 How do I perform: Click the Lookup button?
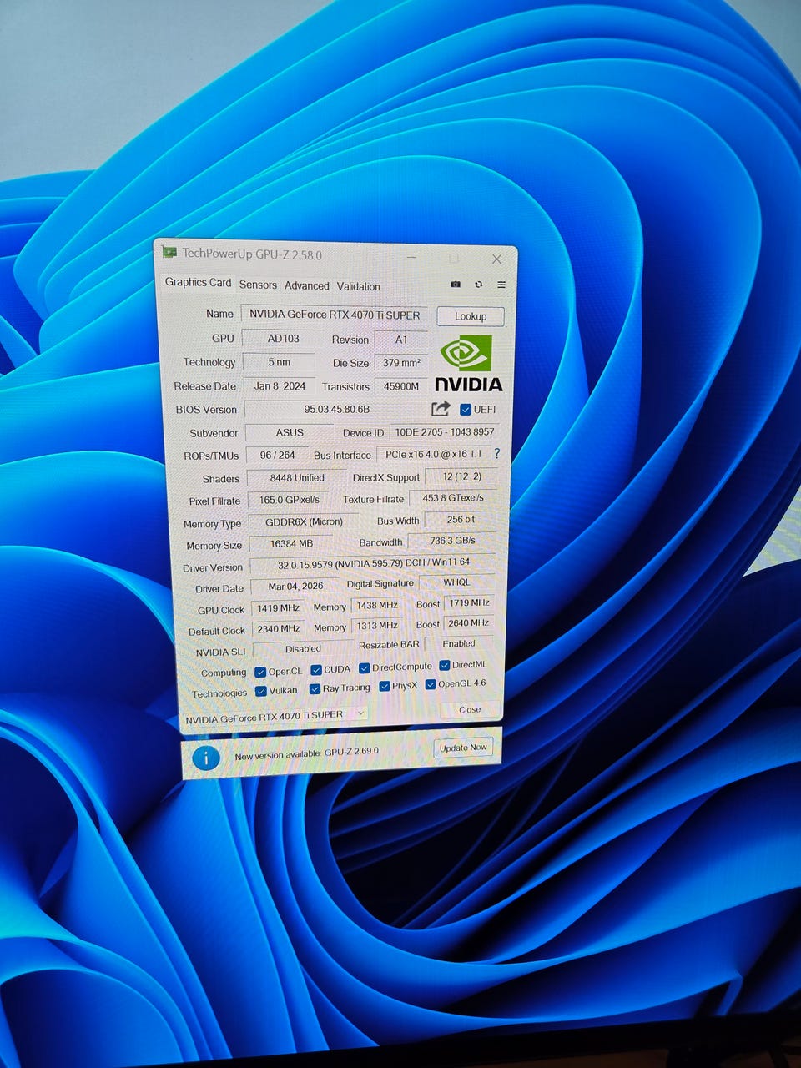(x=470, y=316)
